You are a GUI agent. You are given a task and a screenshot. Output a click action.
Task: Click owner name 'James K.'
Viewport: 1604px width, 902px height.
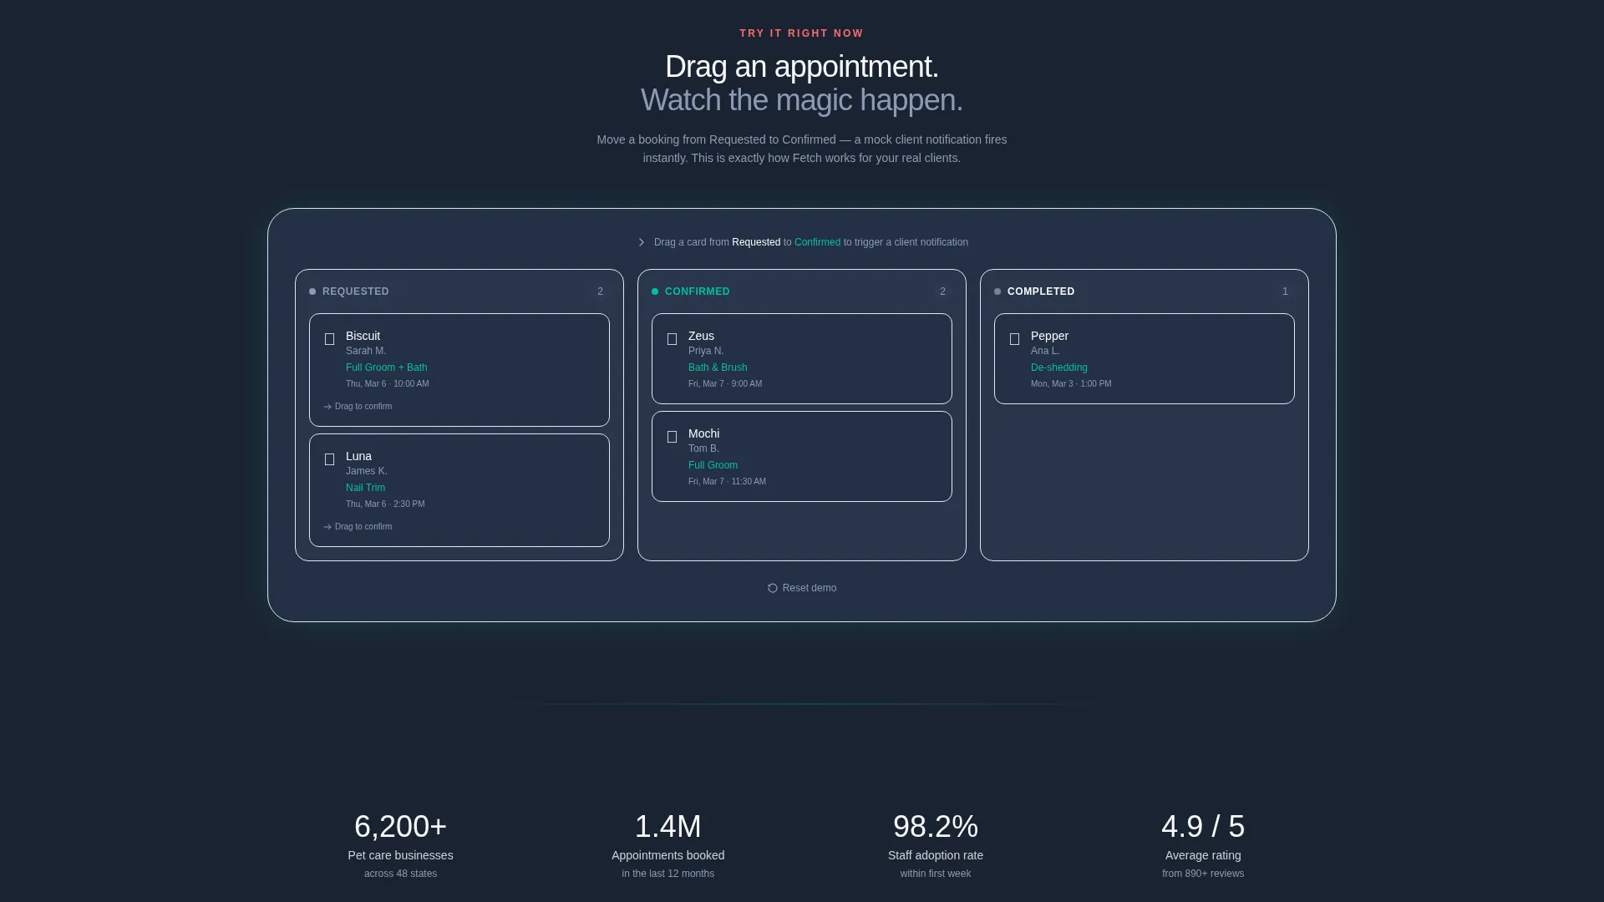(x=367, y=471)
